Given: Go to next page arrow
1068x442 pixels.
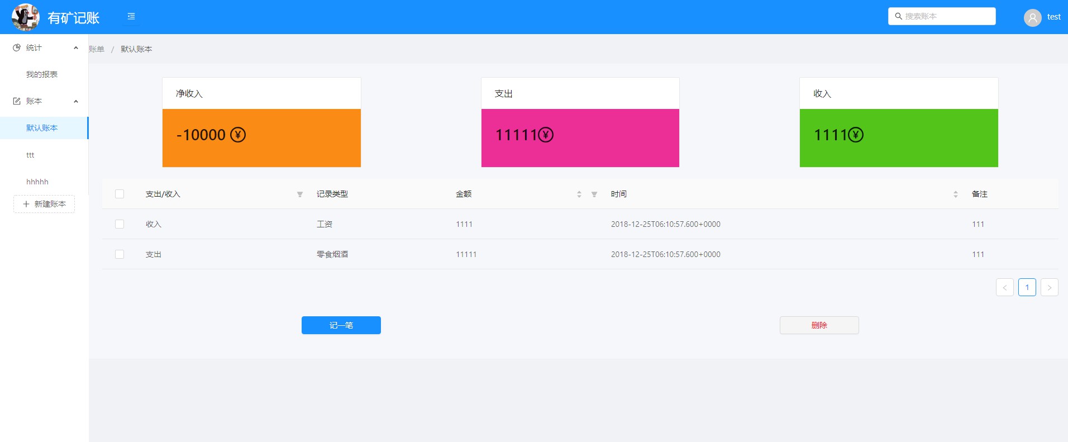Looking at the screenshot, I should 1050,287.
